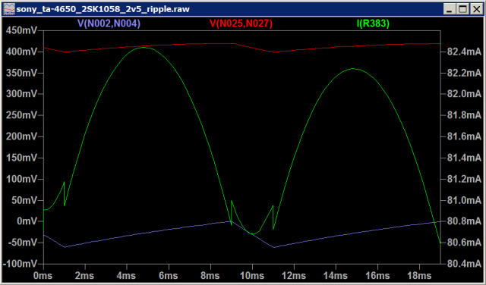This screenshot has width=486, height=285.
Task: Click the waveform window icon in title bar
Action: click(8, 9)
